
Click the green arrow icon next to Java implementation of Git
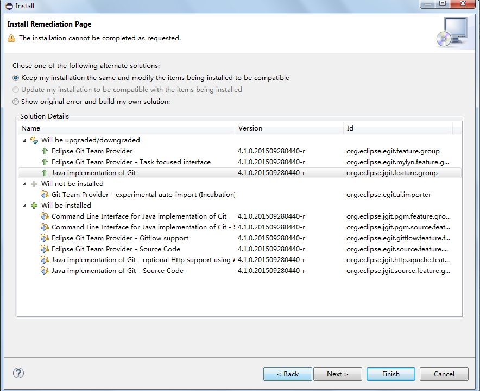(45, 173)
